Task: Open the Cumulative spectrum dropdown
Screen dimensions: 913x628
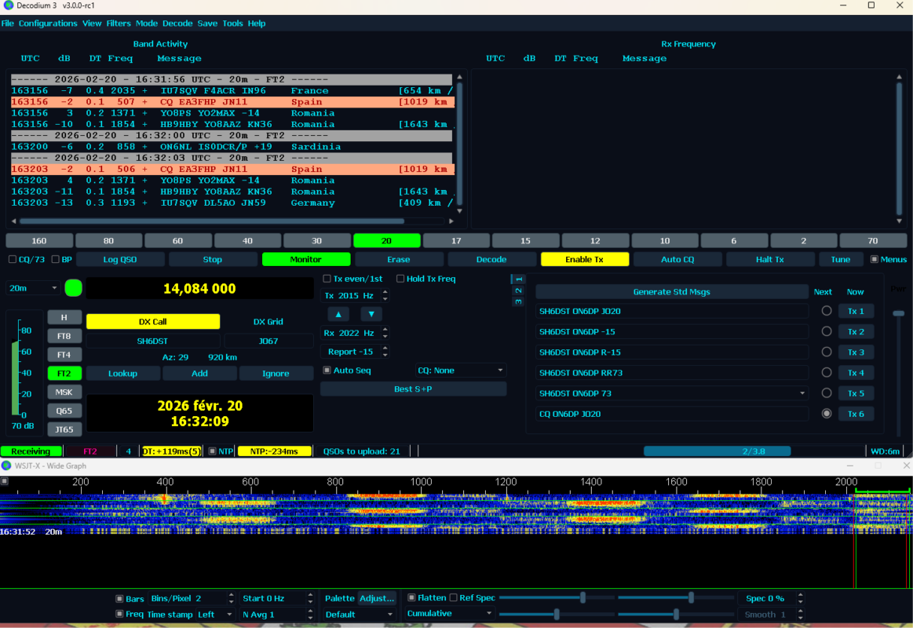Action: (x=450, y=614)
